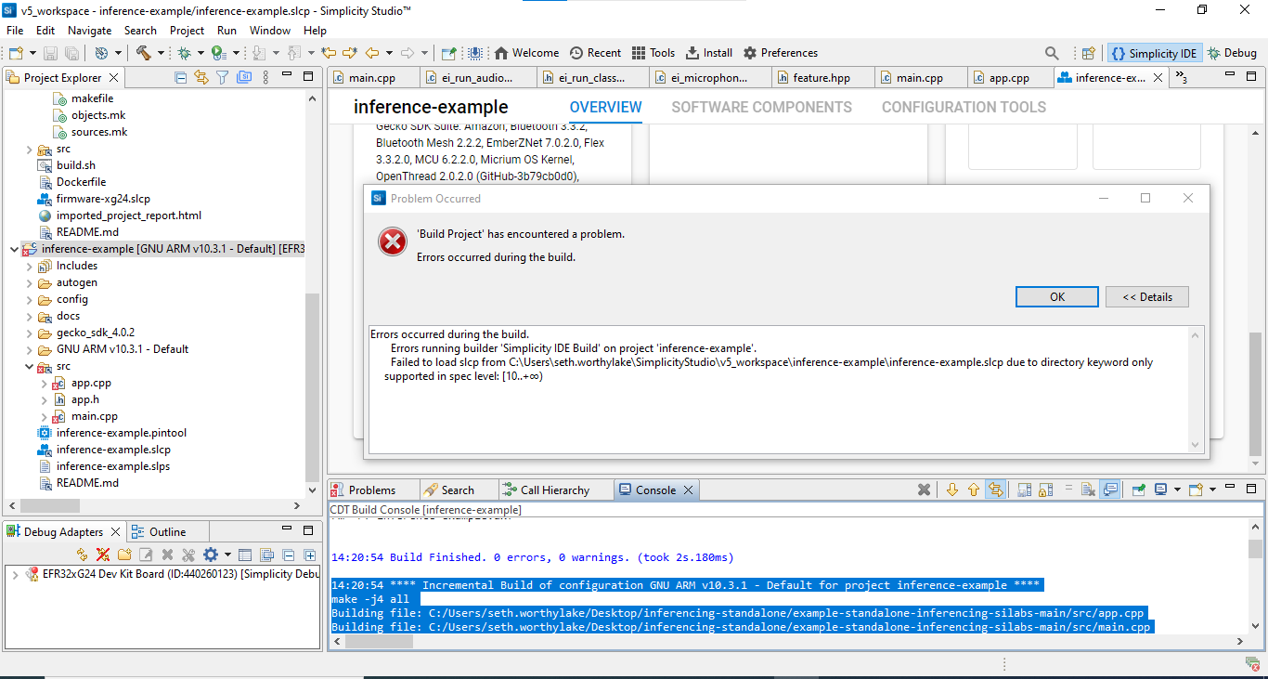Viewport: 1268px width, 679px height.
Task: Open the Window menu
Action: pos(270,31)
